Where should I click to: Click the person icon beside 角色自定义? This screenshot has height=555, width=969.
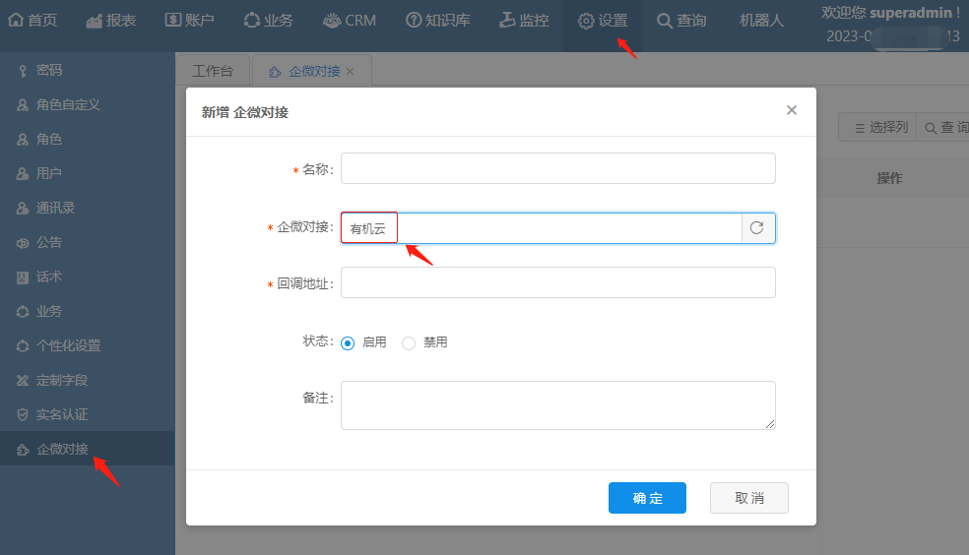(23, 105)
